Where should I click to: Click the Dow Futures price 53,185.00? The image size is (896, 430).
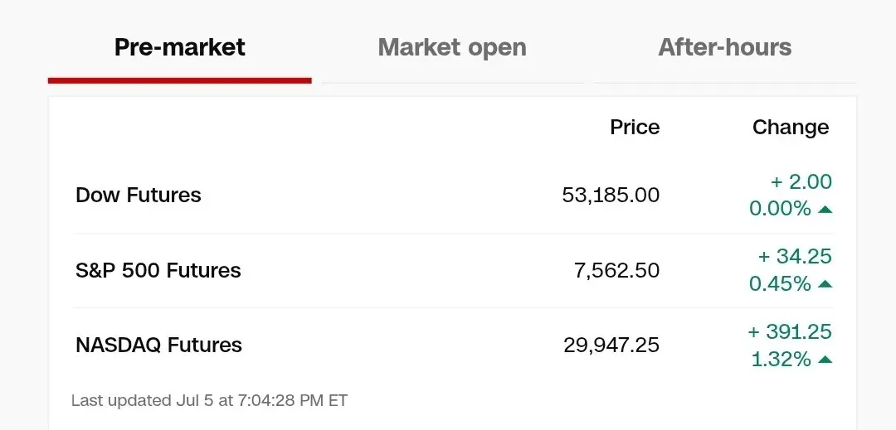[x=611, y=195]
